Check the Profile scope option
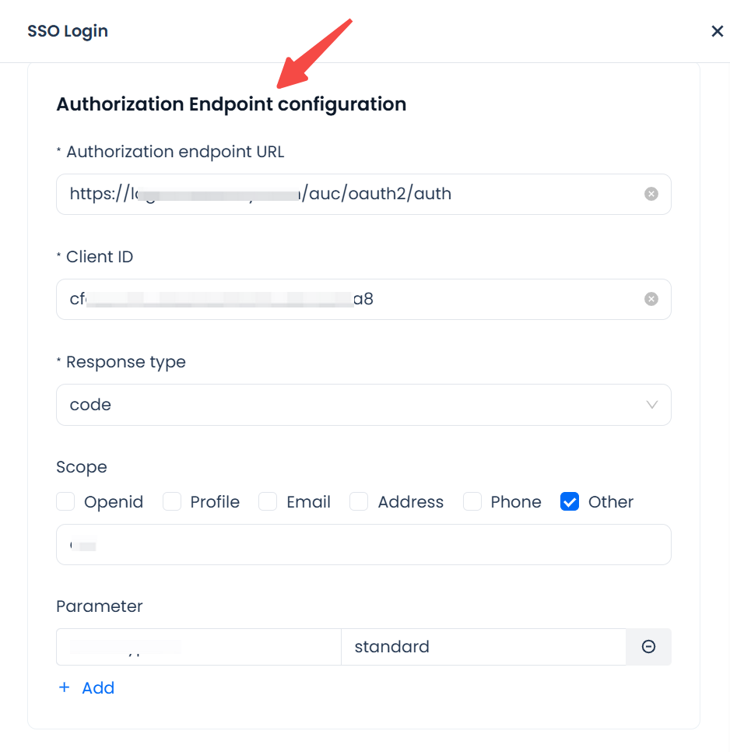This screenshot has width=730, height=752. pos(172,502)
